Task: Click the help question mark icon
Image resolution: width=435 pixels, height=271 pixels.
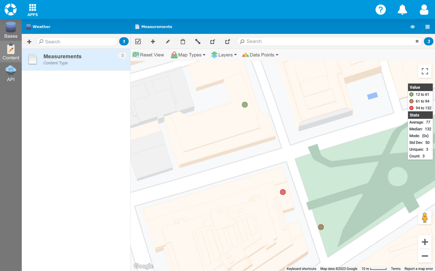Action: click(x=380, y=9)
